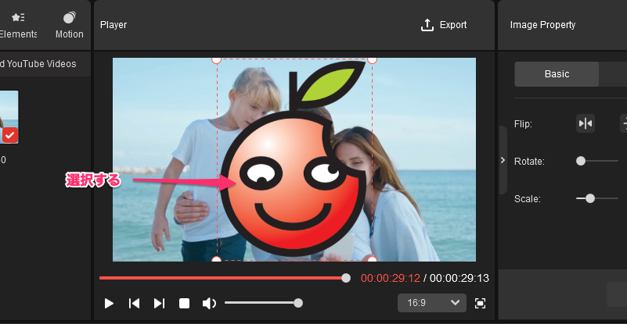Stop video playback
Viewport: 627px width, 324px height.
pyautogui.click(x=185, y=303)
